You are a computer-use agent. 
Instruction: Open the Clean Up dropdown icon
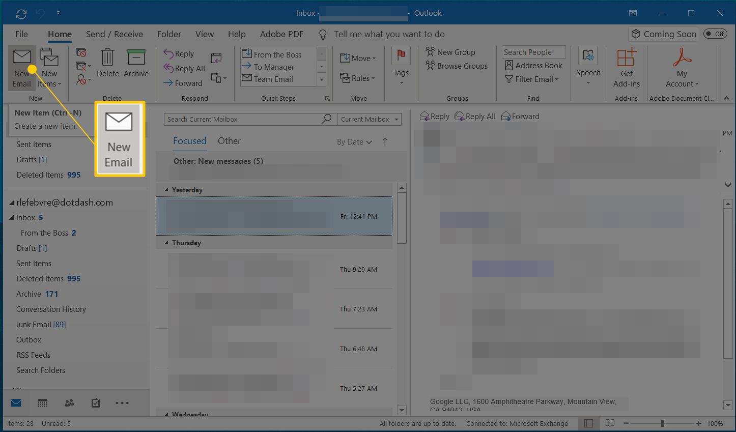pyautogui.click(x=83, y=66)
